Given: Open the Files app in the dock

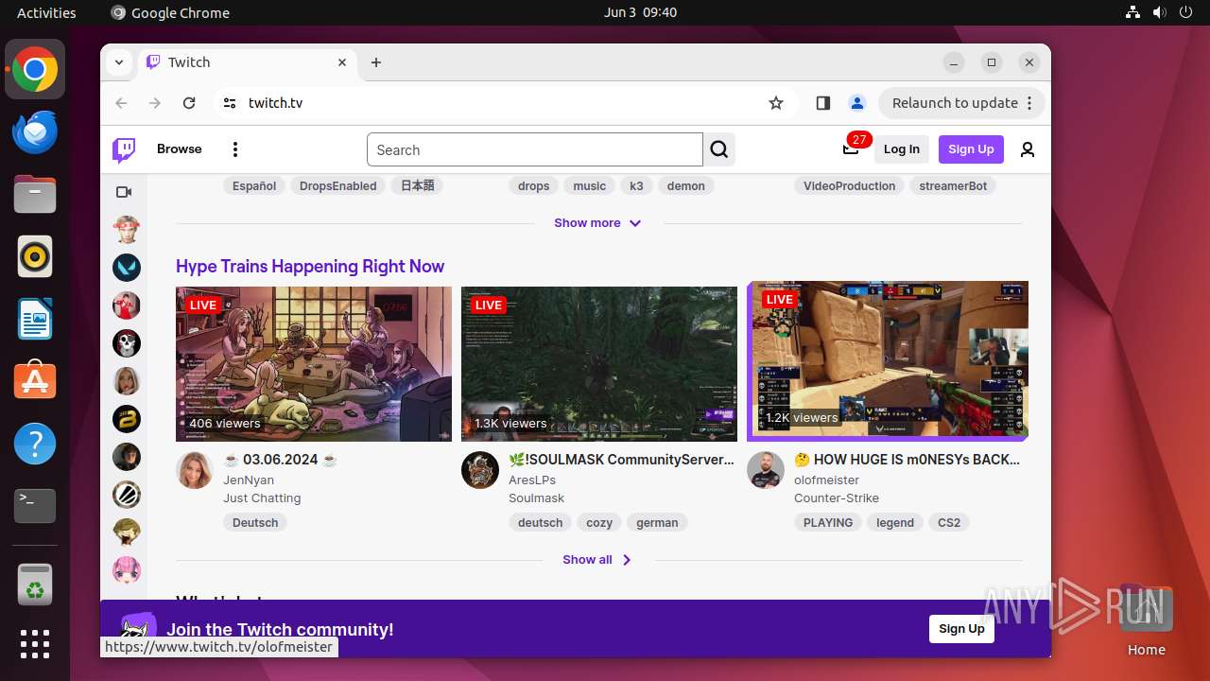Looking at the screenshot, I should point(35,194).
